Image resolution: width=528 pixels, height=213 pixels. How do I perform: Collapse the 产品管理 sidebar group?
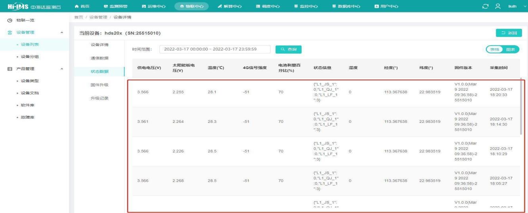pyautogui.click(x=61, y=69)
